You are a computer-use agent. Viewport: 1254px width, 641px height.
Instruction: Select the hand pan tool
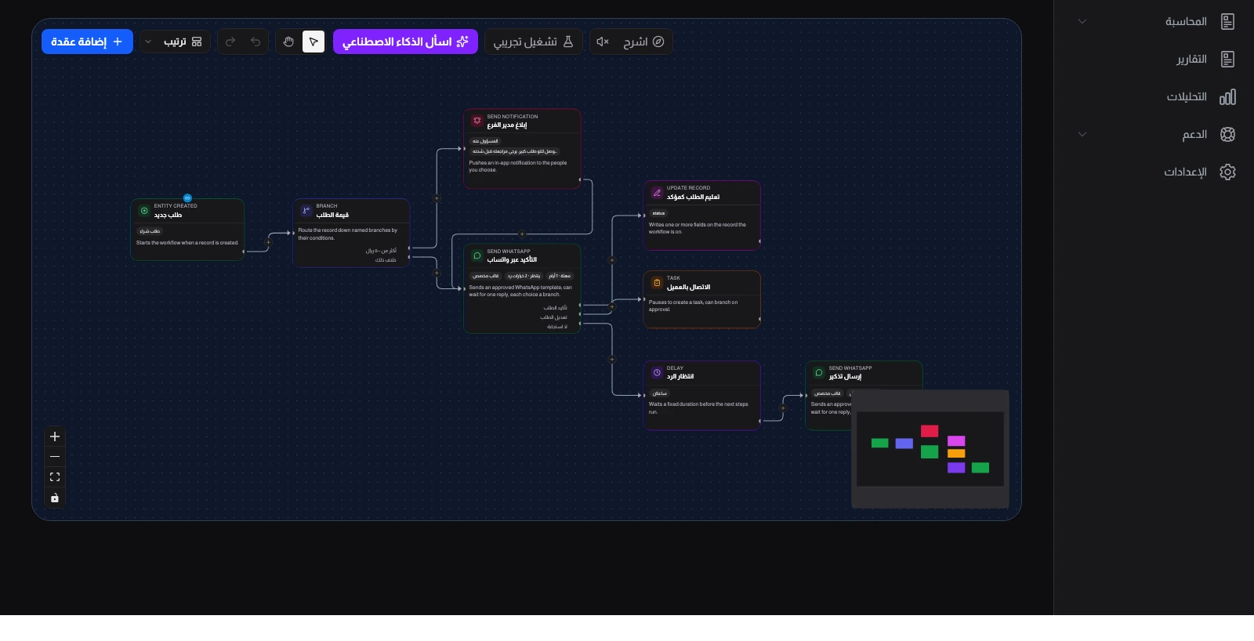pos(288,42)
